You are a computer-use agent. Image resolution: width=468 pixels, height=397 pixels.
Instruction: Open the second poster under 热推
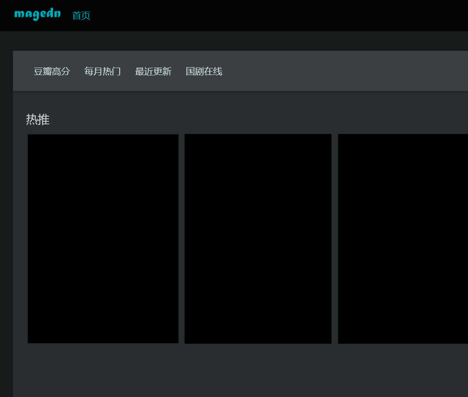[258, 238]
